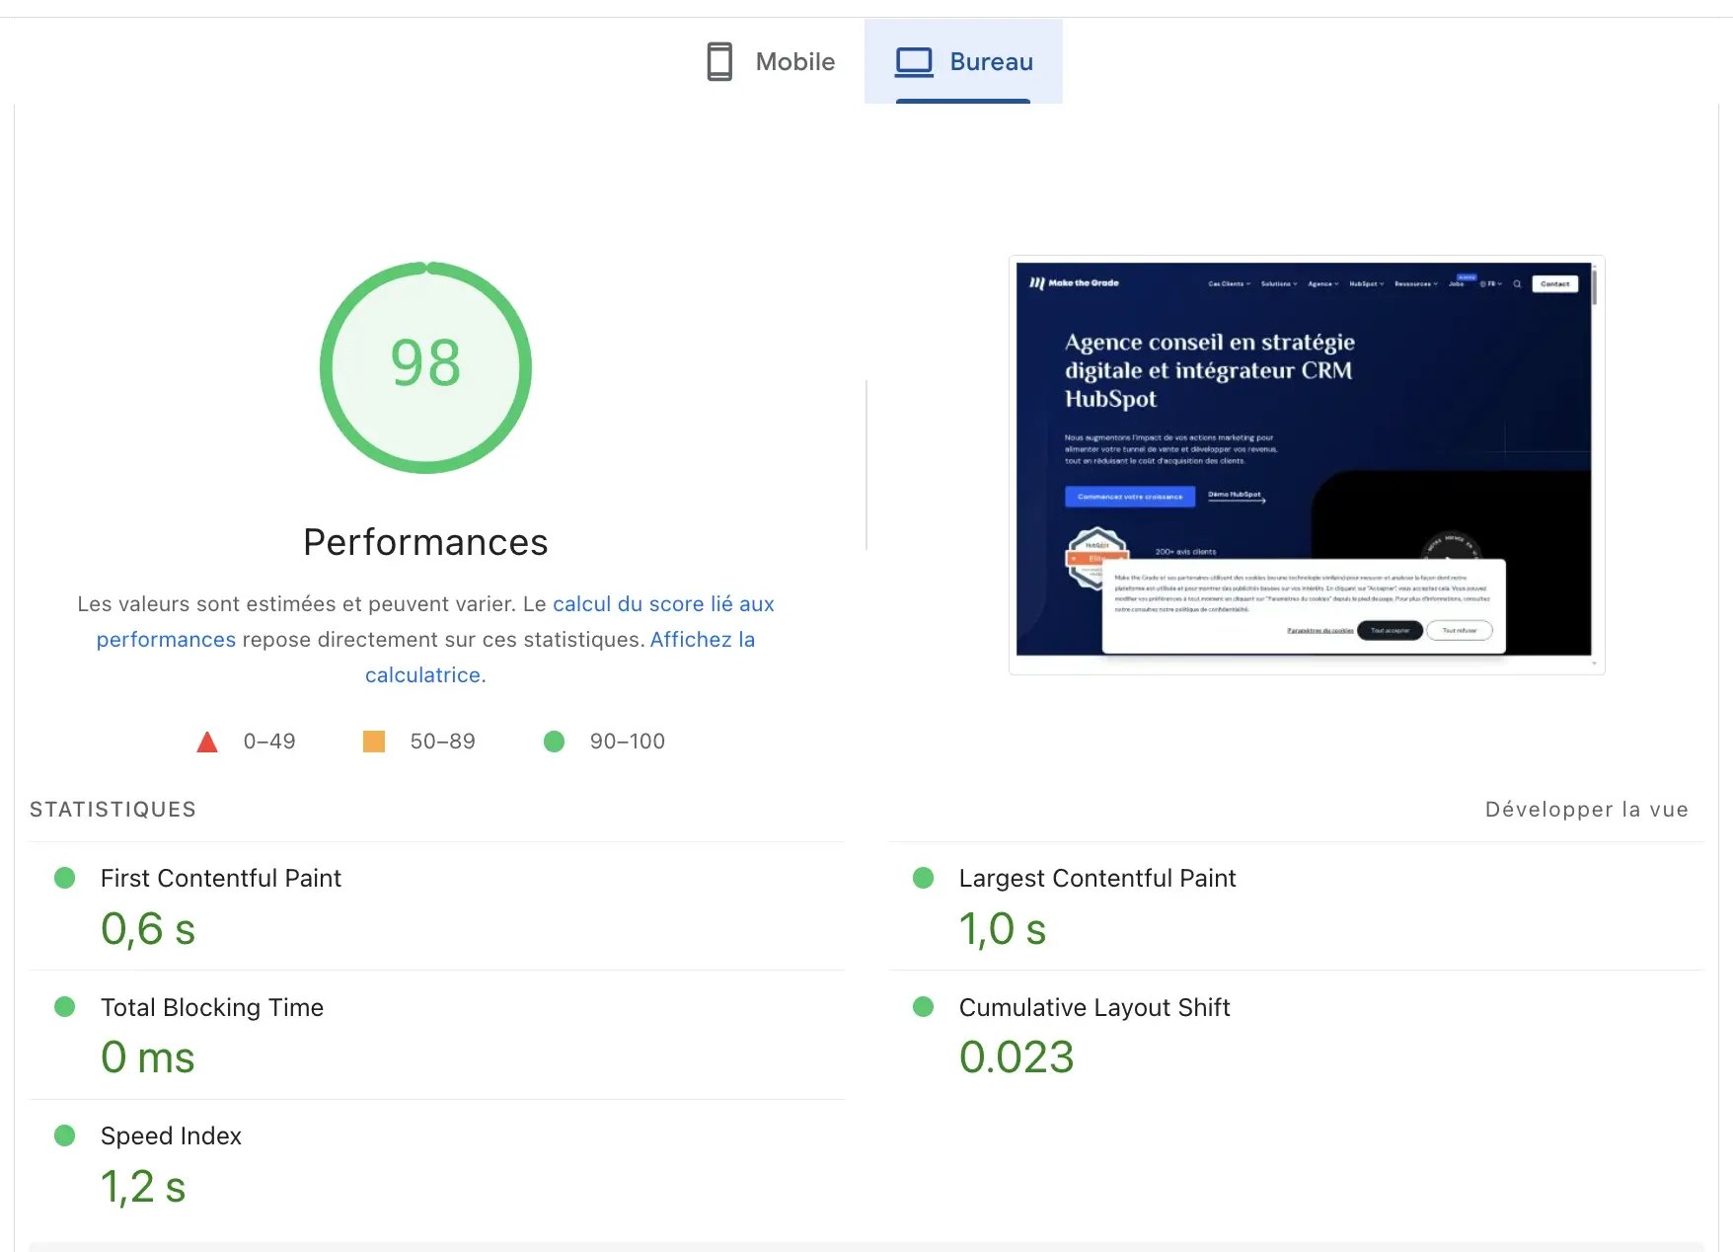Click the '0 ms' value
This screenshot has width=1733, height=1252.
(x=148, y=1058)
